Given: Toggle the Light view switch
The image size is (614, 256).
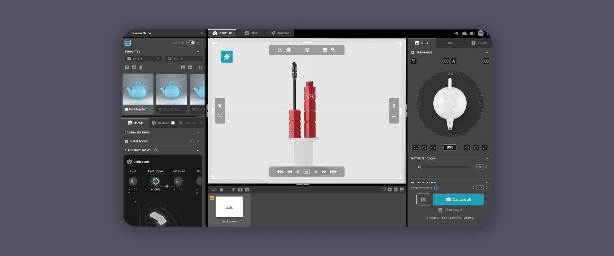Looking at the screenshot, I should (x=191, y=43).
